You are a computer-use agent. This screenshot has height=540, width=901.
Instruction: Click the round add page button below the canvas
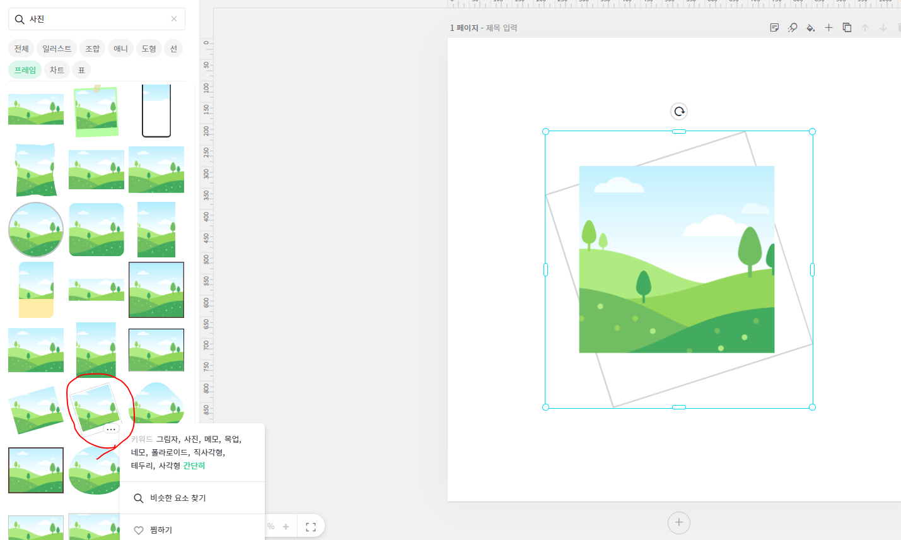(678, 522)
